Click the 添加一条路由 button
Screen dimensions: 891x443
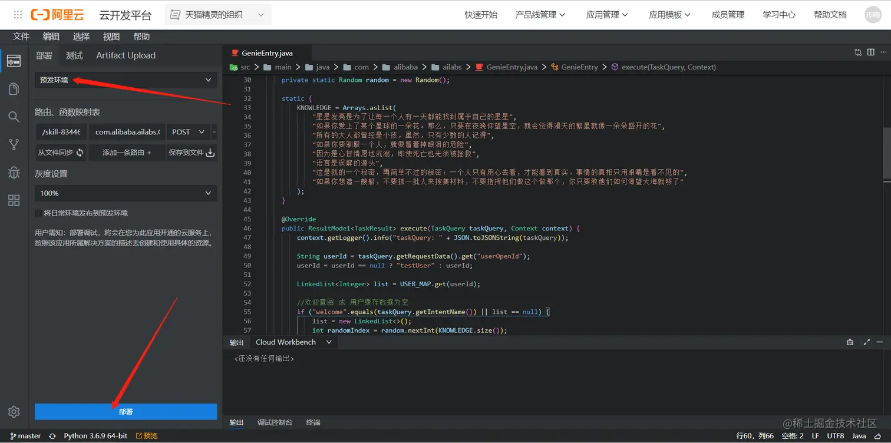pyautogui.click(x=127, y=153)
